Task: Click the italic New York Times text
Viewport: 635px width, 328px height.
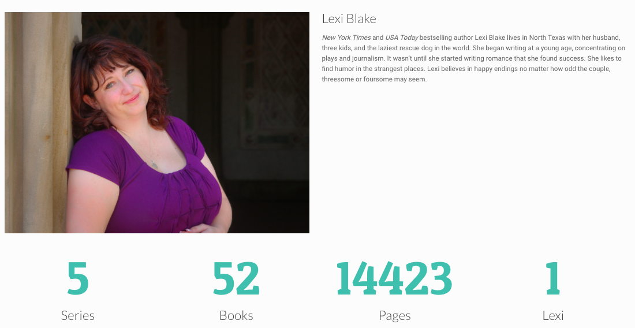Action: (x=346, y=38)
